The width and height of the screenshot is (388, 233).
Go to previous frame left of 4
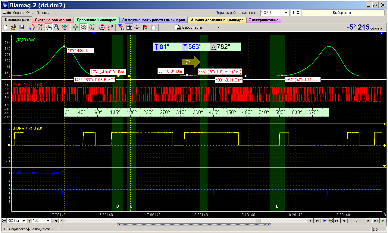click(x=344, y=221)
